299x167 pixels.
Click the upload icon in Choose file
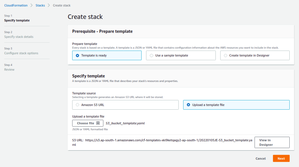coord(98,123)
